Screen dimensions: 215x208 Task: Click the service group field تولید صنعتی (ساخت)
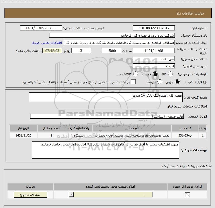[x=107, y=116]
